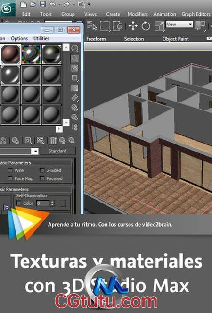
Task: Redo the action with the redo arrow icon
Action: [67, 4]
